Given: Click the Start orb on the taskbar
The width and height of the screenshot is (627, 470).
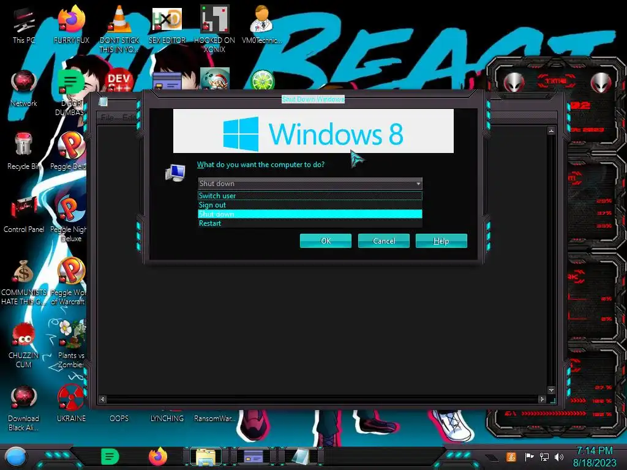Looking at the screenshot, I should tap(16, 457).
